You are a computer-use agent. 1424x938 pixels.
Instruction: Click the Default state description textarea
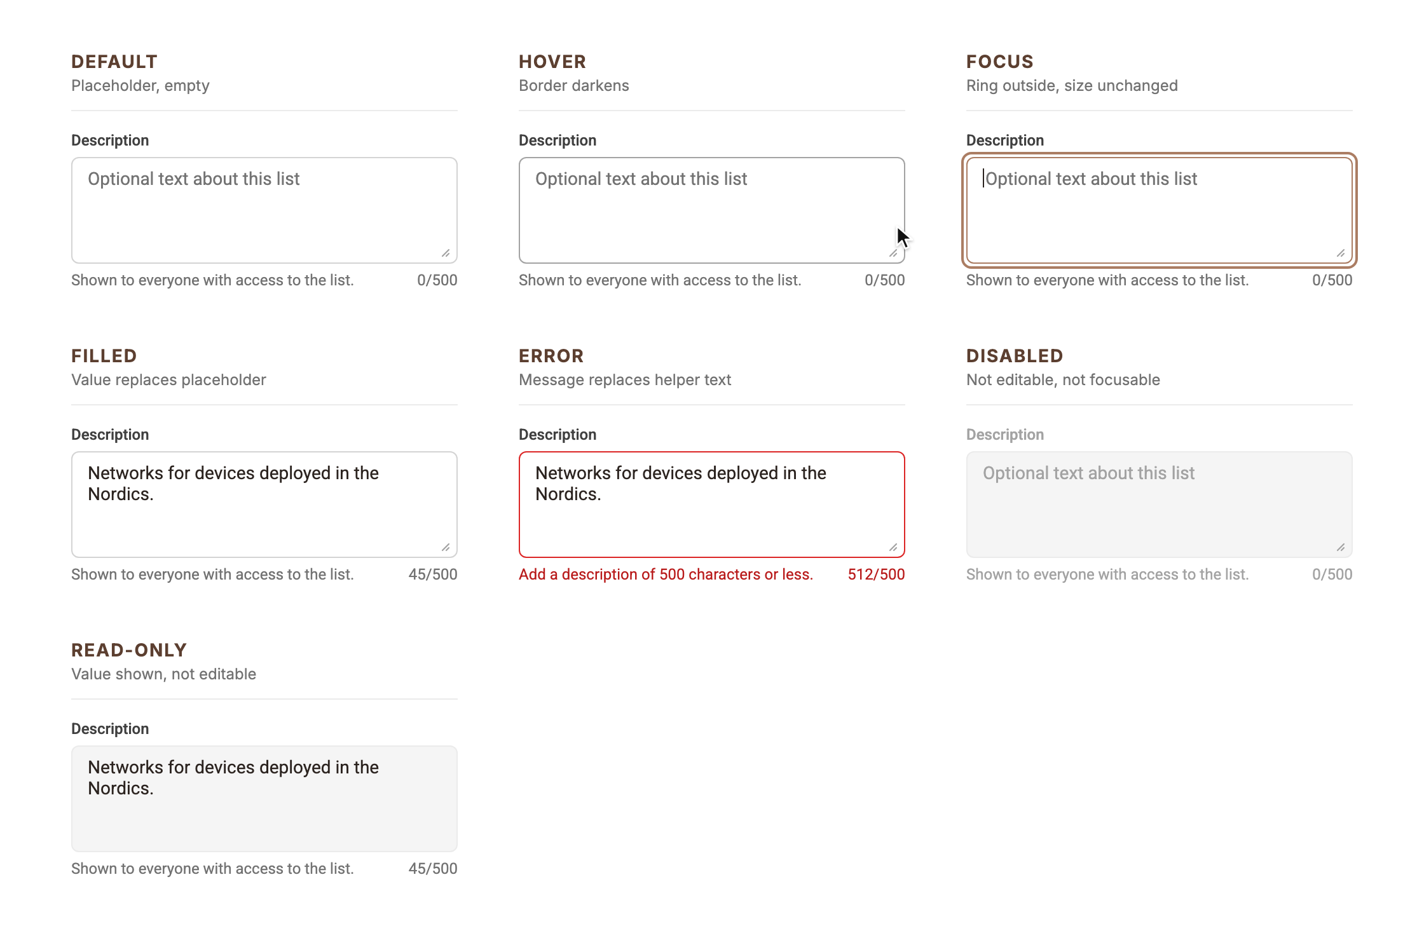coord(264,210)
